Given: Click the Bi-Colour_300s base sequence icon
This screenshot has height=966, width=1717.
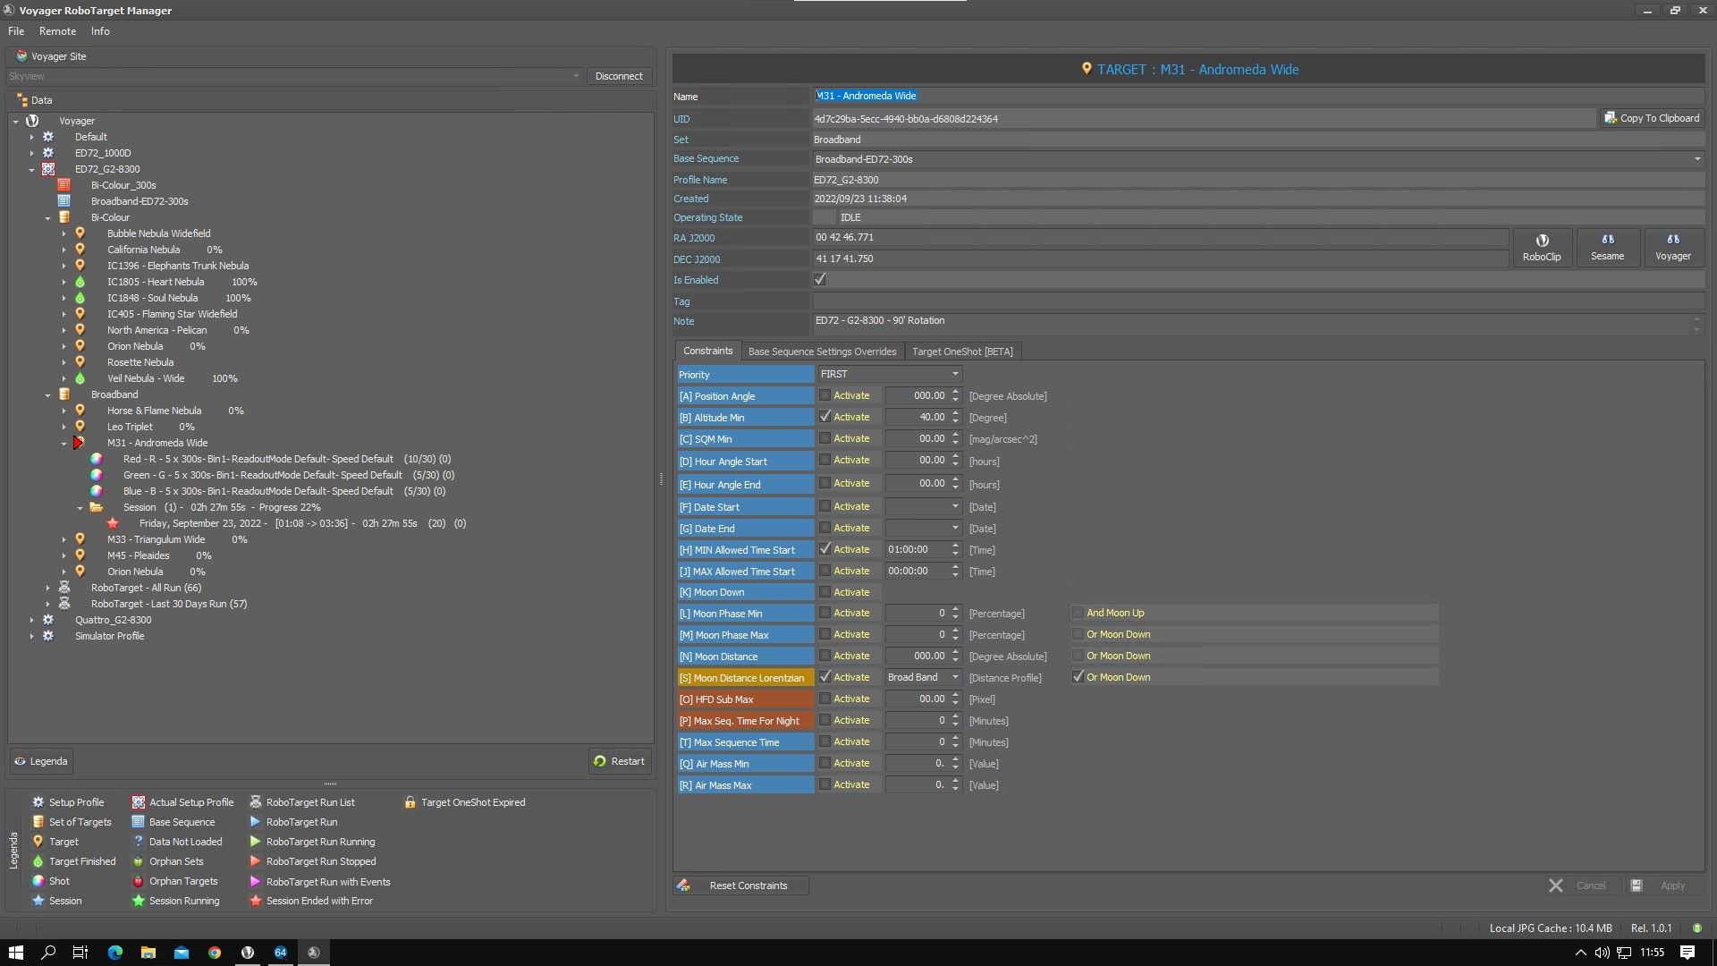Looking at the screenshot, I should coord(63,185).
